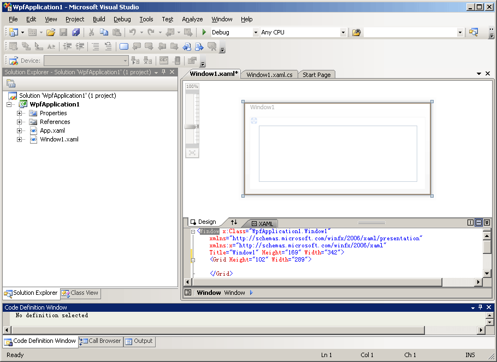This screenshot has width=497, height=362.
Task: Select the References folder in Solution Explorer
Action: click(x=55, y=122)
